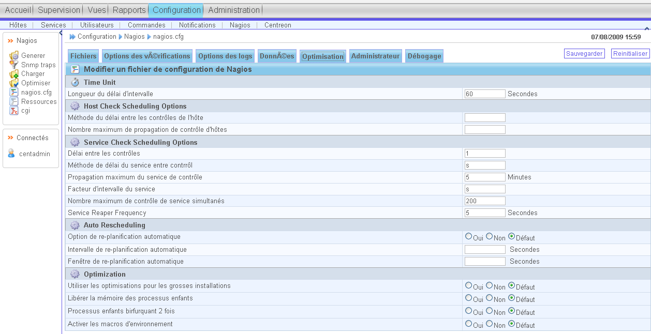
Task: Open the Supervision main menu
Action: 59,10
